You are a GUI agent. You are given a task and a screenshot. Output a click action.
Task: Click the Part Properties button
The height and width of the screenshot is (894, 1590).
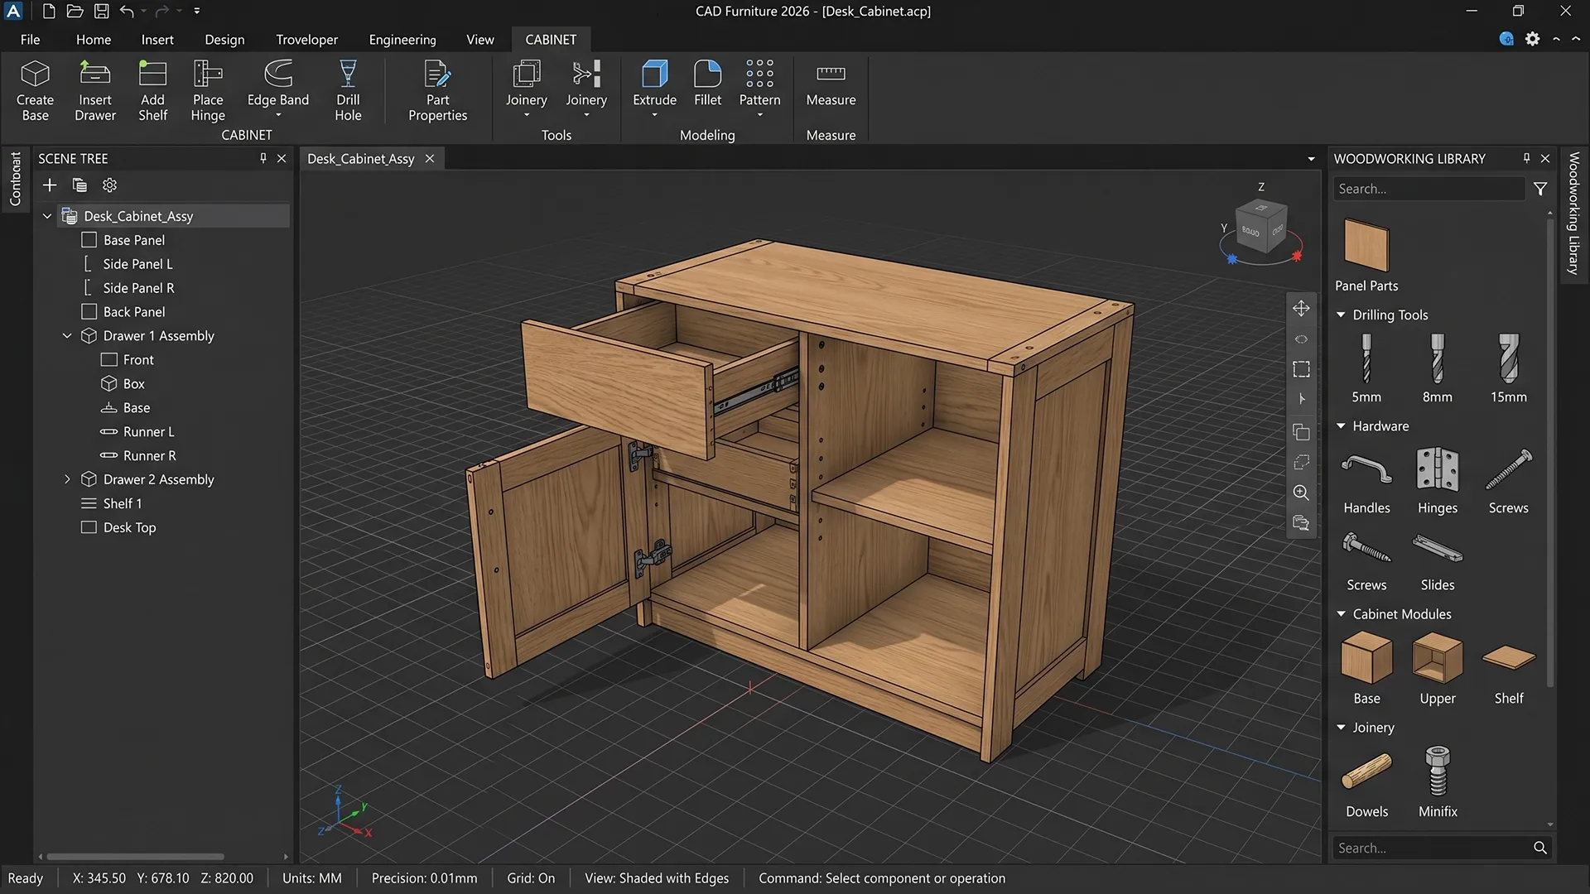click(437, 91)
